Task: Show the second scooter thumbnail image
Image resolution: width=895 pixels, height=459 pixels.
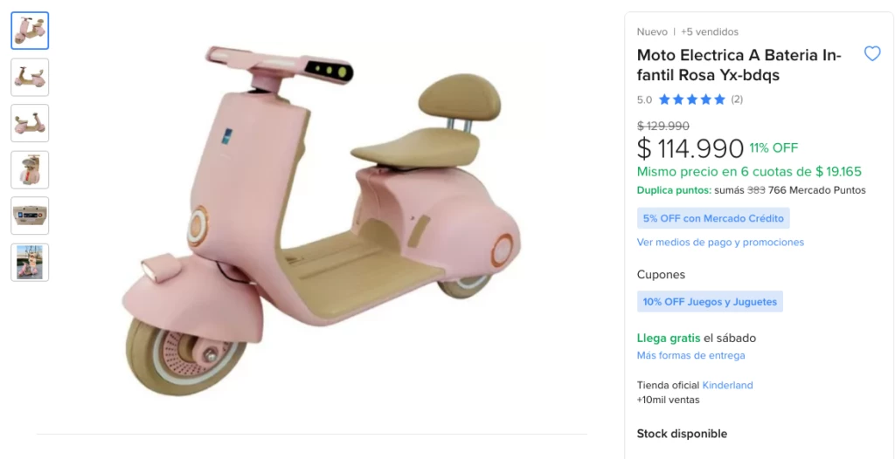Action: coord(30,77)
